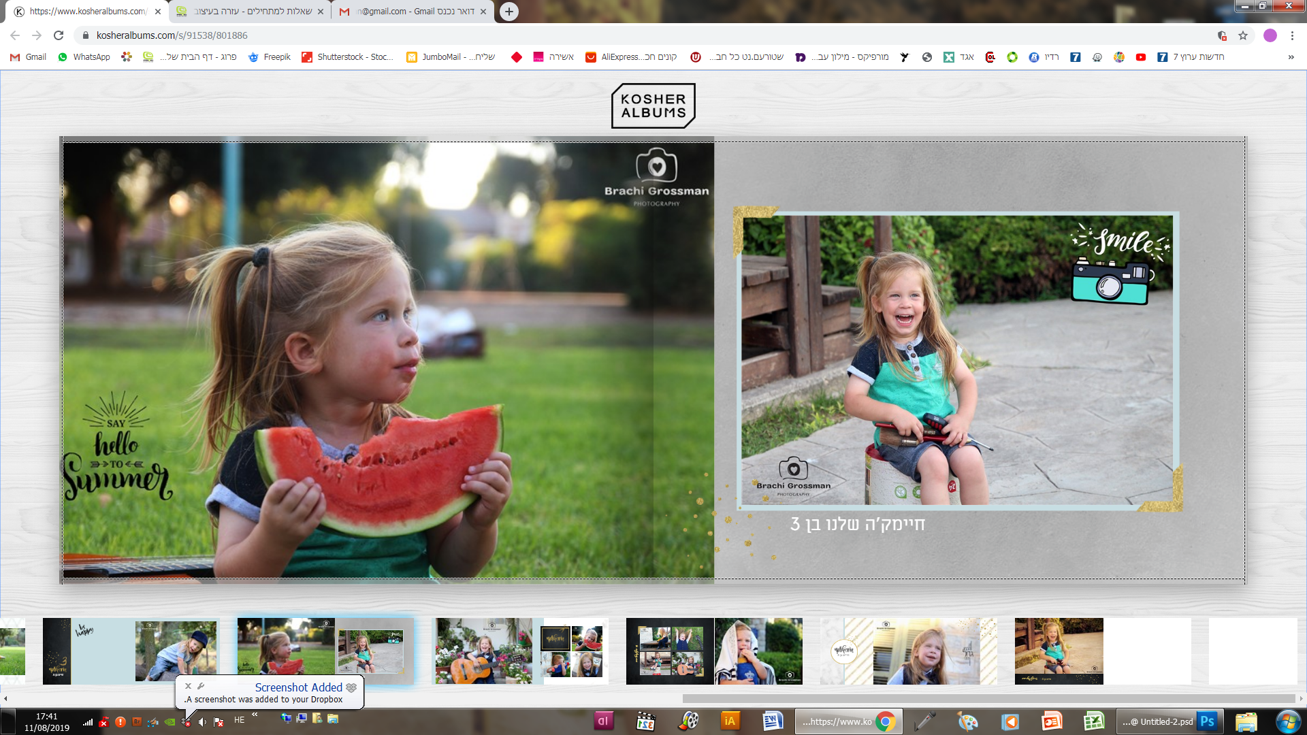Open WhatsApp bookmark
Screen dimensions: 1307x735
click(84, 57)
